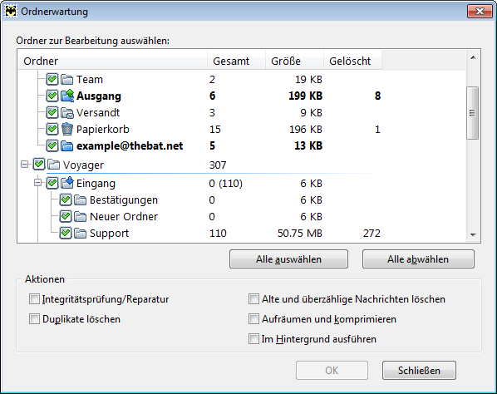497x394 pixels.
Task: Click the Team folder icon
Action: coord(67,79)
